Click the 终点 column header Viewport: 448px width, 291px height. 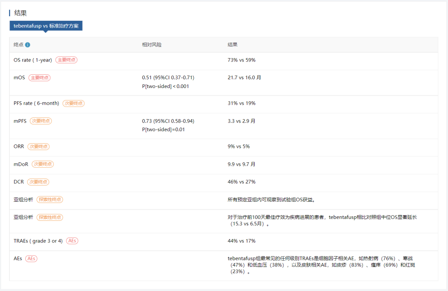[19, 44]
